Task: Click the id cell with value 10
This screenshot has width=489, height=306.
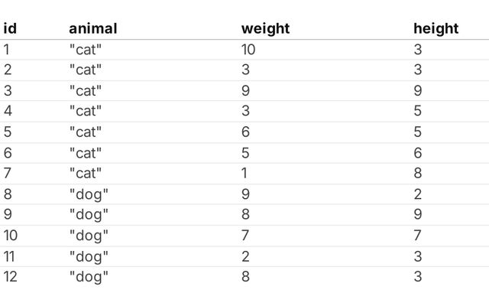Action: click(11, 236)
